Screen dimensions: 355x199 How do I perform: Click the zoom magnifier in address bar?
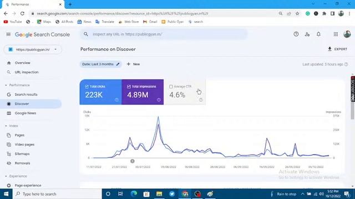point(281,13)
